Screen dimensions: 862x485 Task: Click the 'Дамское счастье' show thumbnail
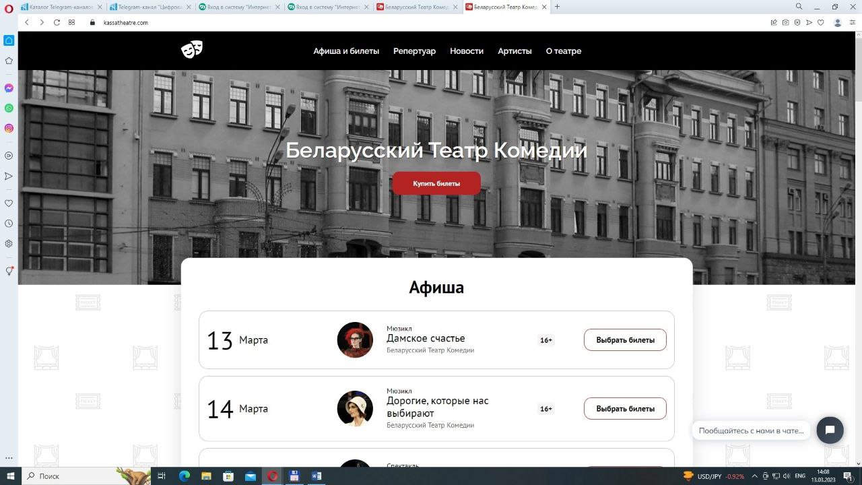355,339
